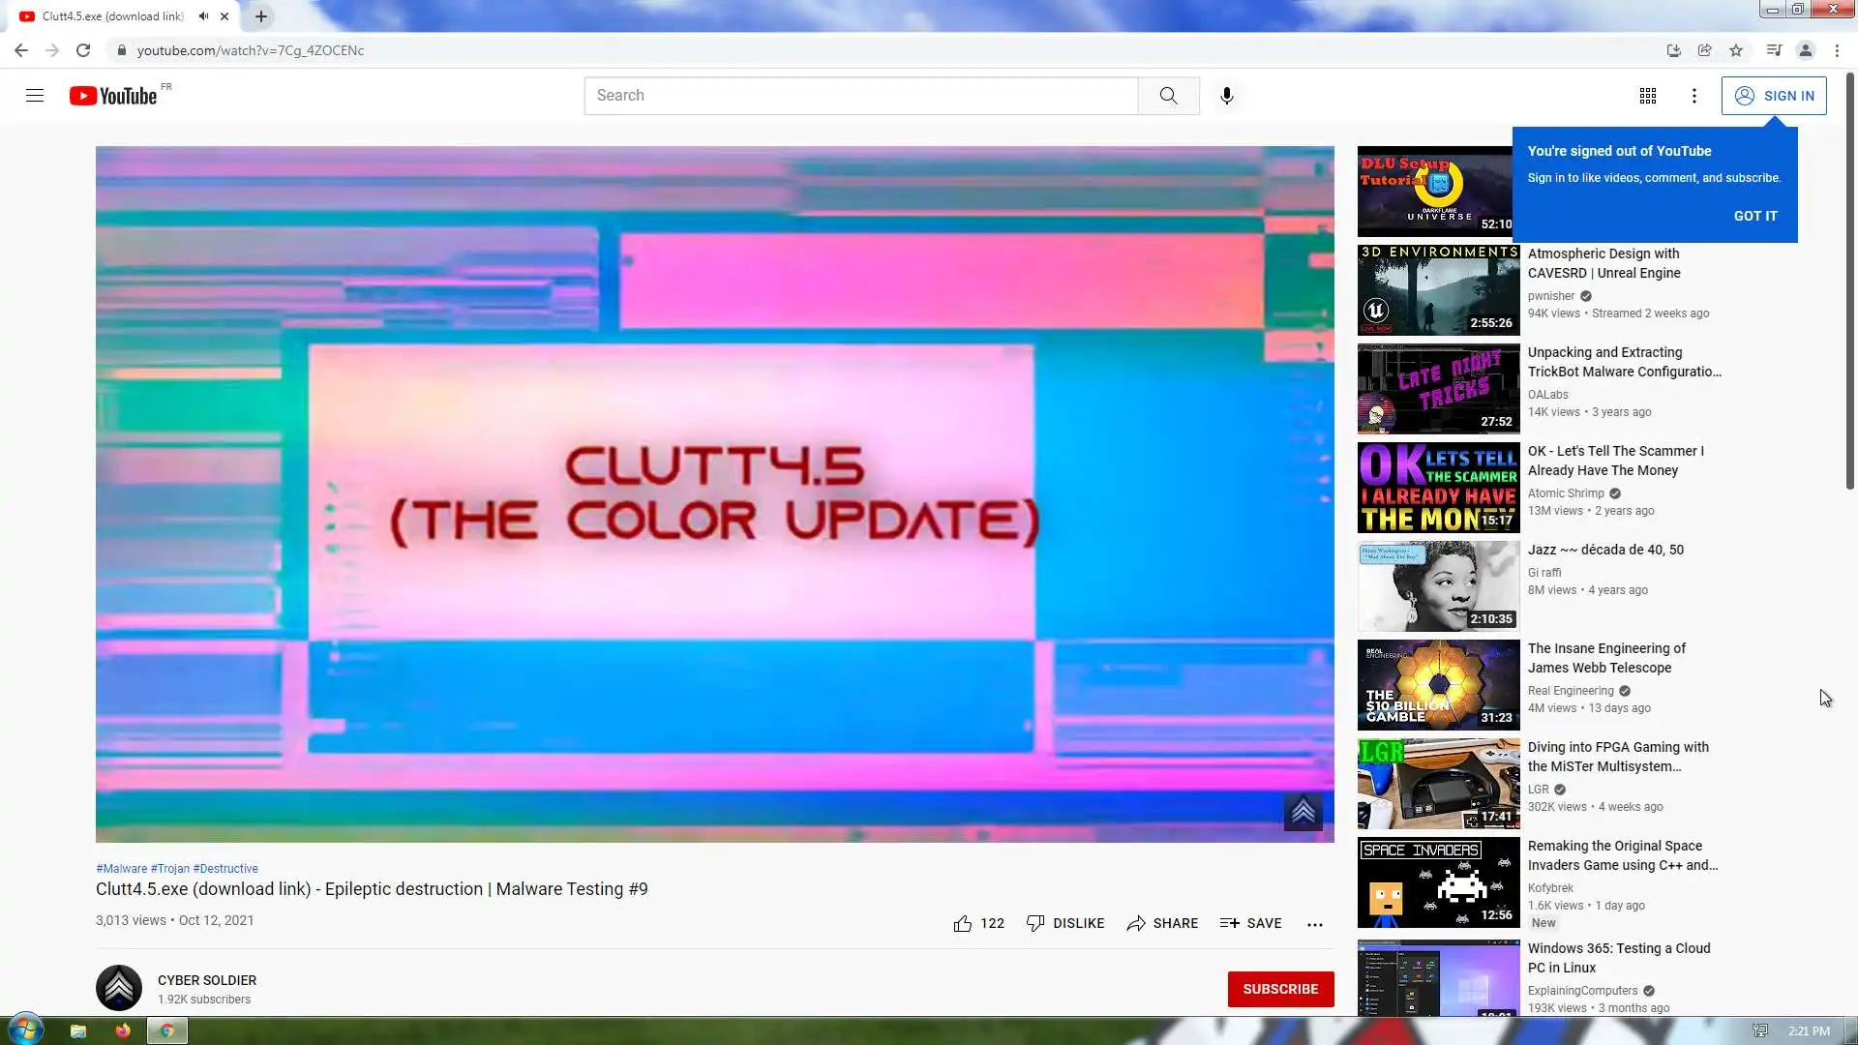The width and height of the screenshot is (1858, 1045).
Task: Bookmark this page with star icon
Action: click(1736, 50)
